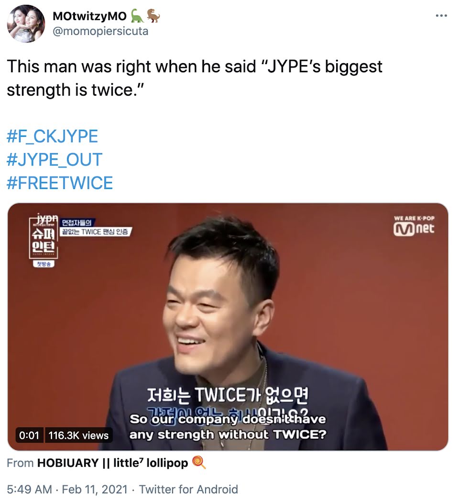Click the Twitter for Android source link

click(188, 490)
